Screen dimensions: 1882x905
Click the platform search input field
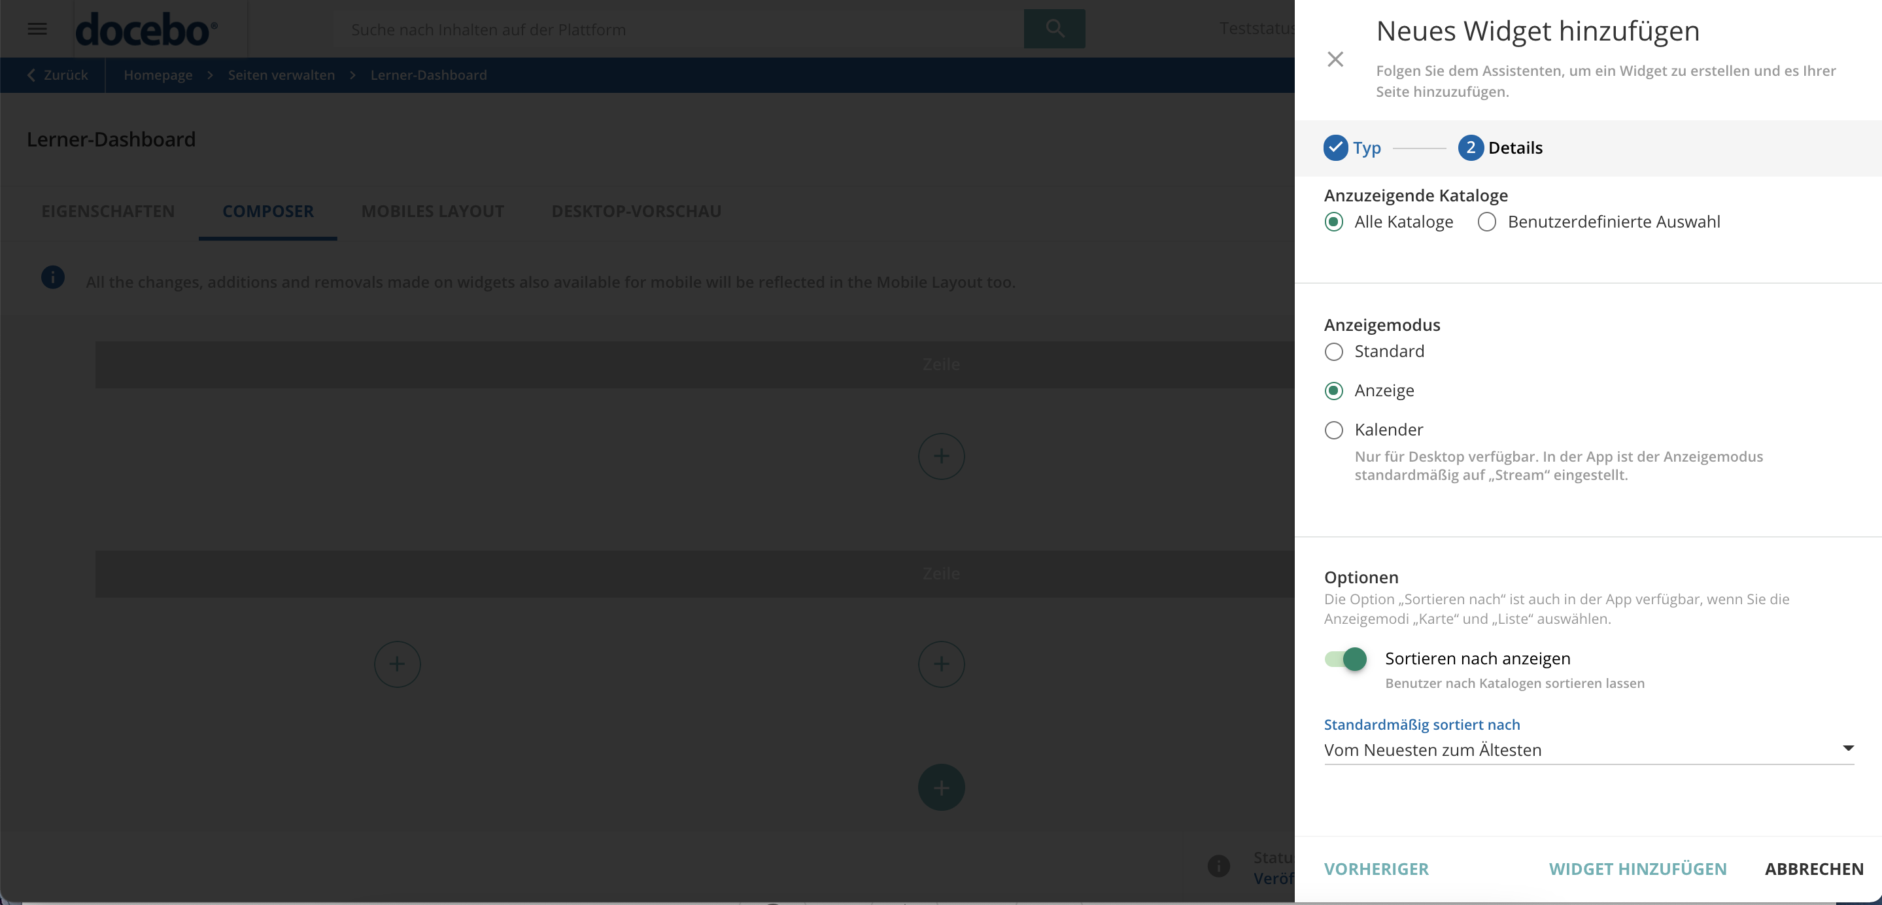tap(678, 29)
